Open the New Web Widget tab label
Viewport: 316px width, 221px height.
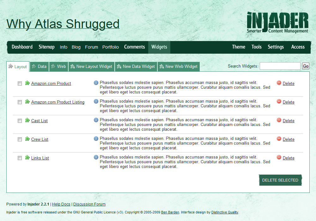pos(181,66)
